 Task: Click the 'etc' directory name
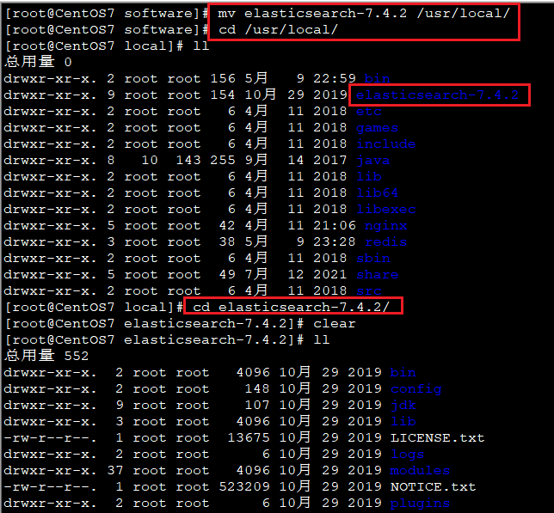368,111
